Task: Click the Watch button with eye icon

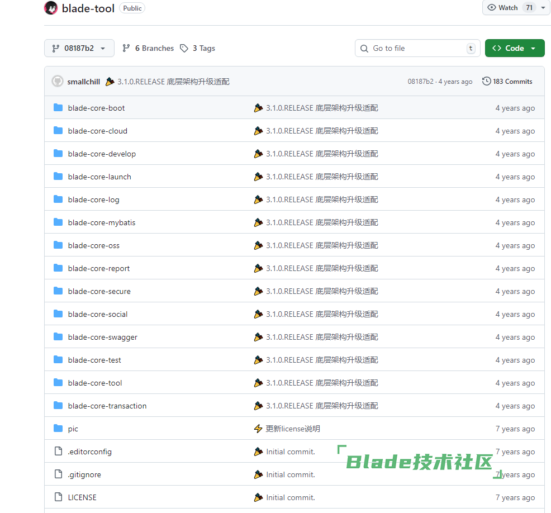Action: [x=503, y=8]
